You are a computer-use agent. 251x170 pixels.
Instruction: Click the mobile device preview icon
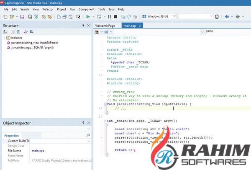pyautogui.click(x=217, y=16)
